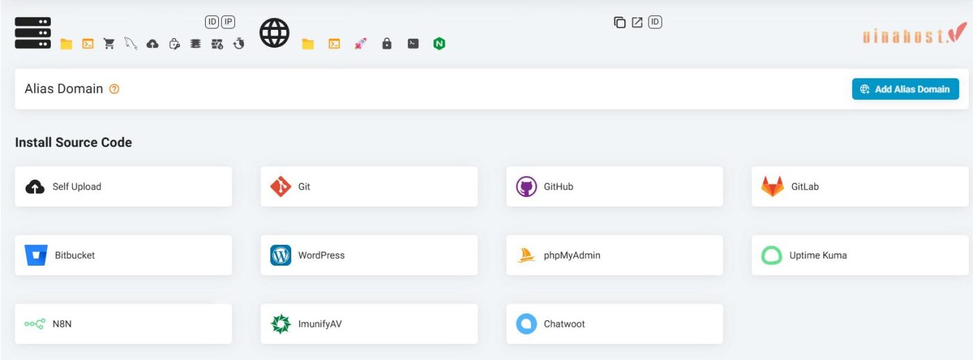Open the yellow folder icon beside the server rack
The image size is (973, 360).
[66, 44]
